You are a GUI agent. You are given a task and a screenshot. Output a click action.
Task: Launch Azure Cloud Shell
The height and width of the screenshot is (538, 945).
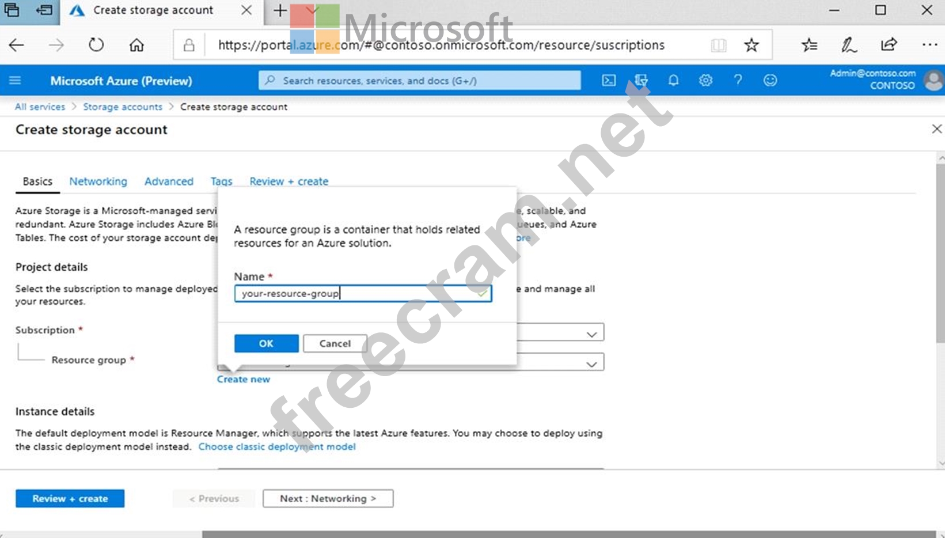click(x=609, y=81)
